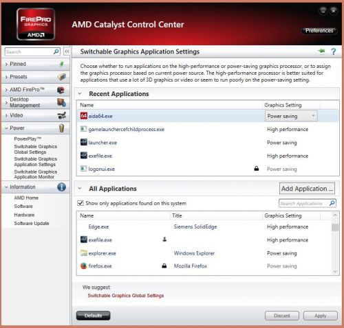
Task: Click the user icon on exefile.exe row
Action: pyautogui.click(x=164, y=239)
